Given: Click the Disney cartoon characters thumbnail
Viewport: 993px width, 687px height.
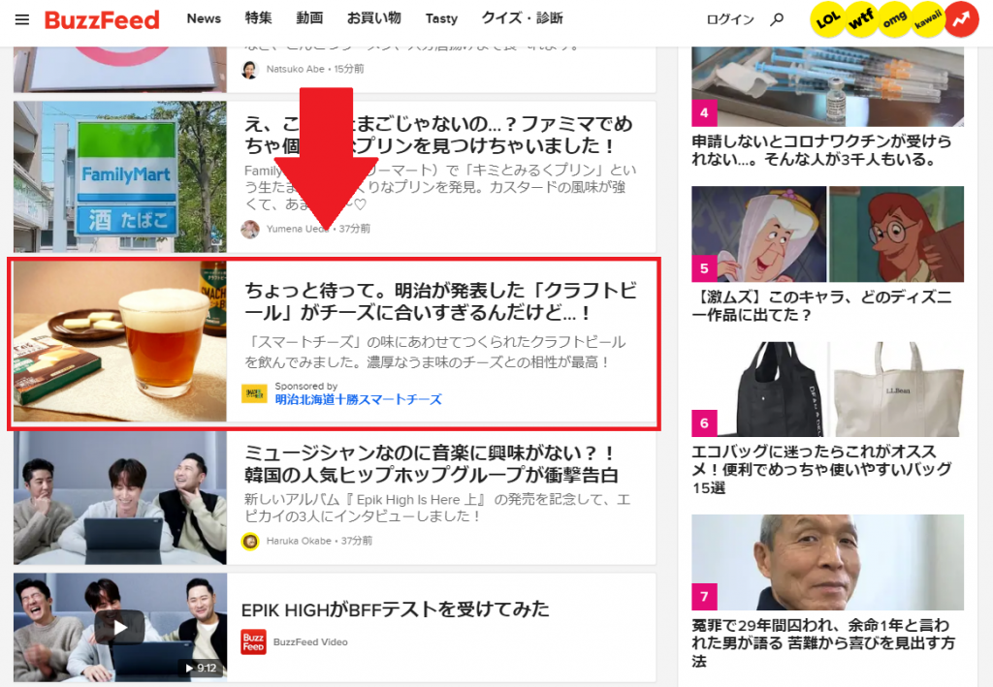Looking at the screenshot, I should click(828, 234).
